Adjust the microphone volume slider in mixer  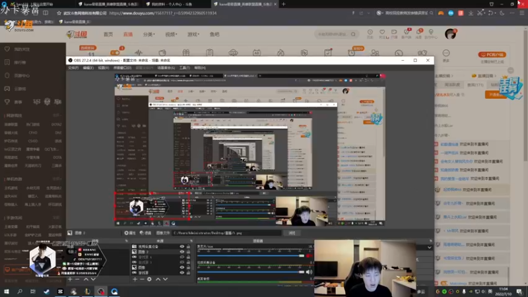click(x=251, y=255)
